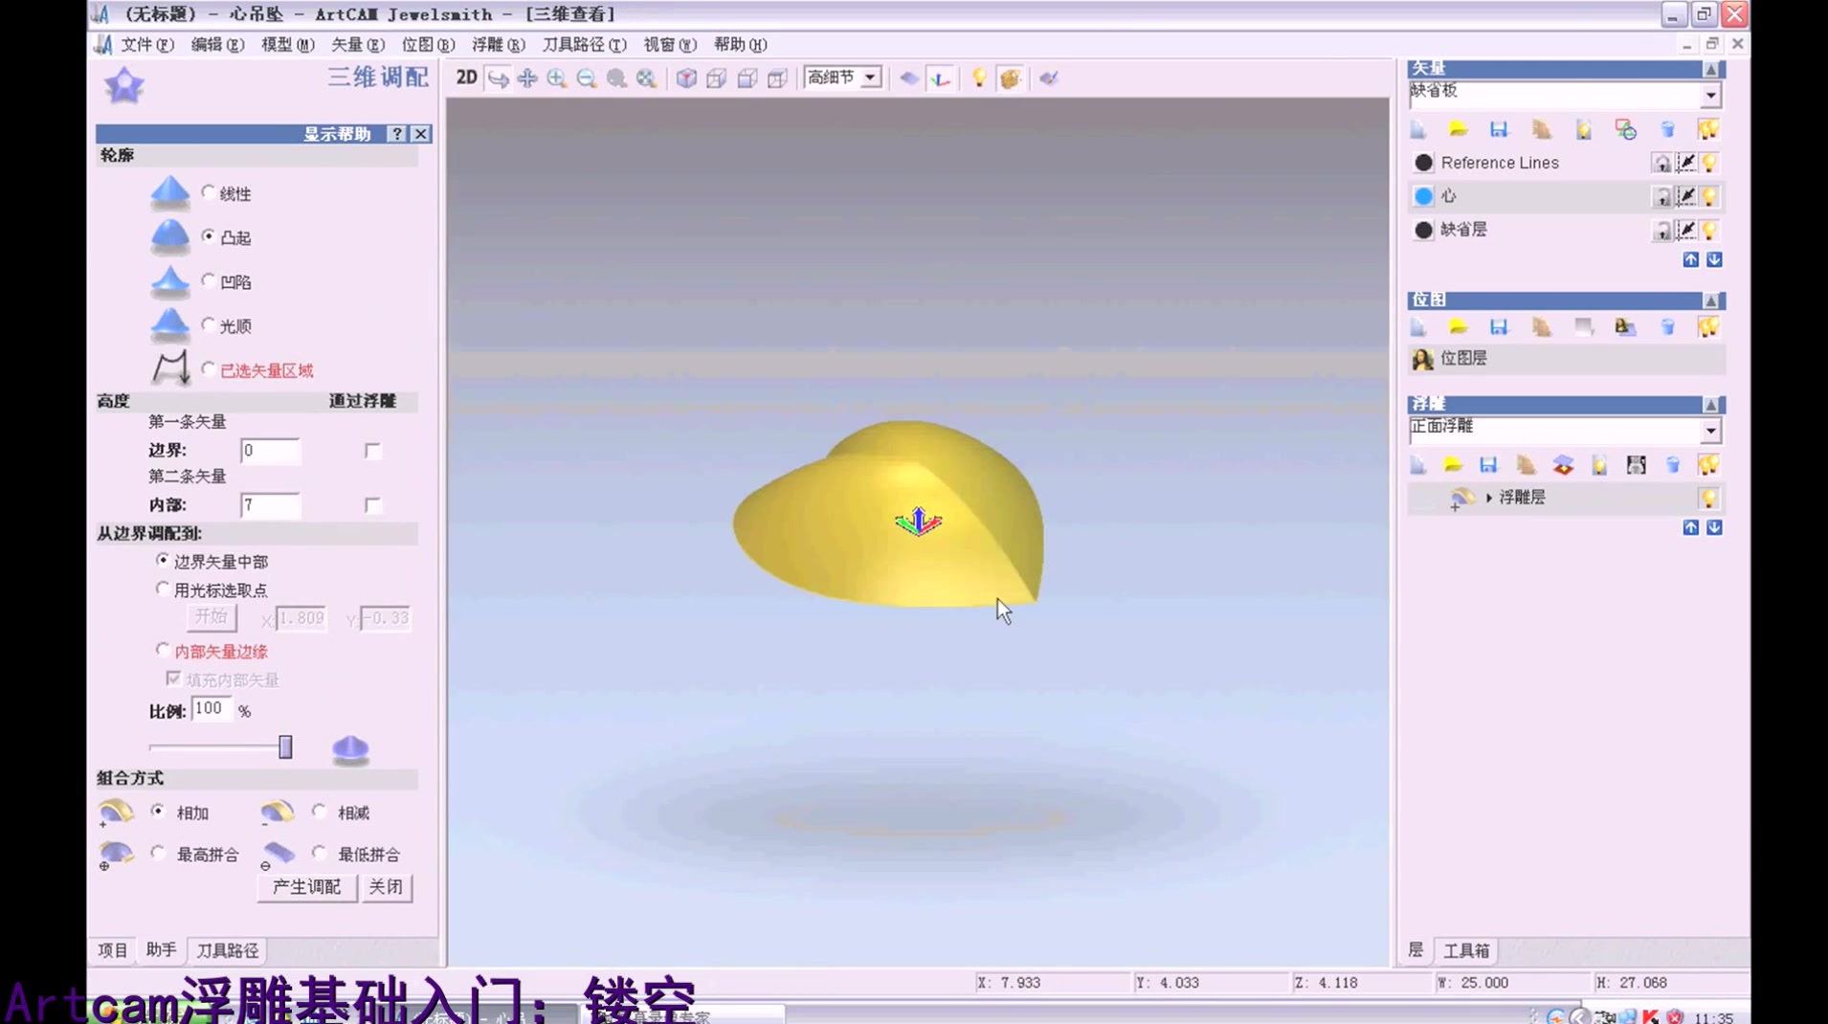Switch to the 刀具路径 tab
This screenshot has width=1828, height=1024.
tap(228, 950)
